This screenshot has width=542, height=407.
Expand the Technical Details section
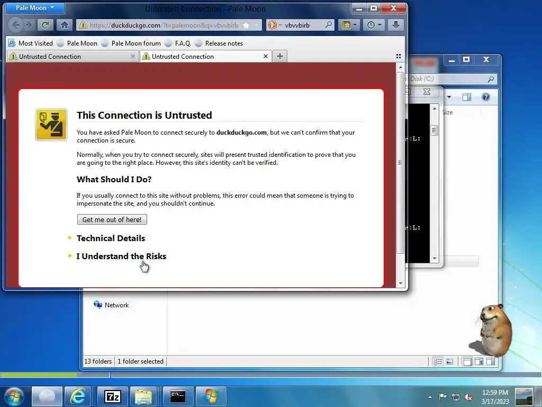[111, 238]
